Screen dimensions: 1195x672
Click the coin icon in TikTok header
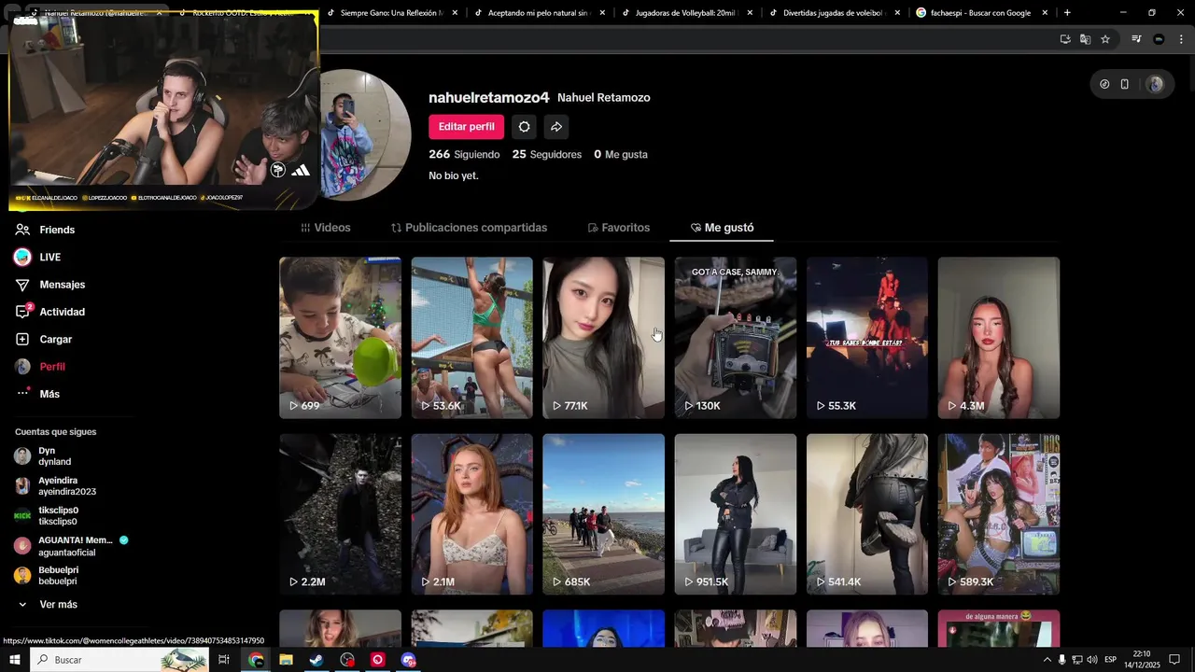(x=1104, y=84)
